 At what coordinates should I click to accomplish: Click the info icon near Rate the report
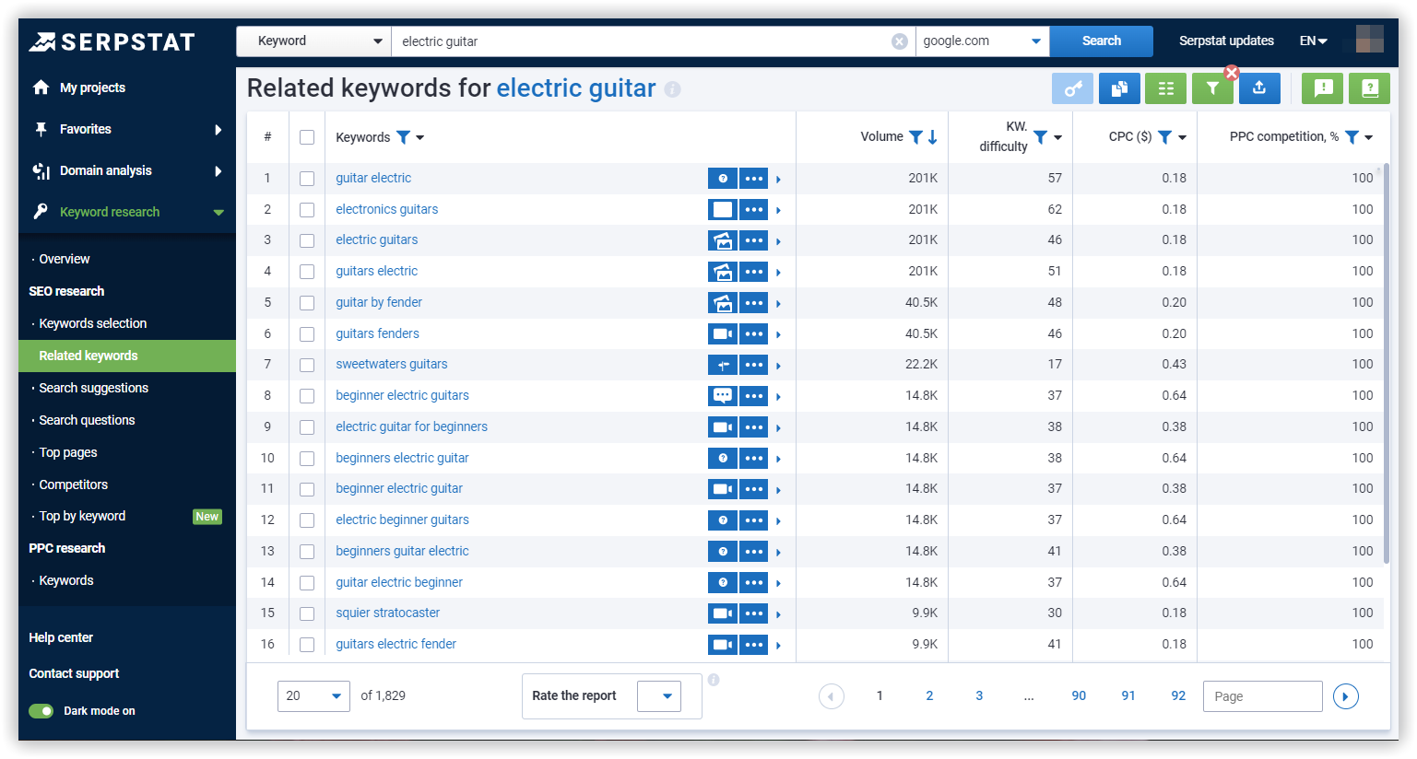714,680
